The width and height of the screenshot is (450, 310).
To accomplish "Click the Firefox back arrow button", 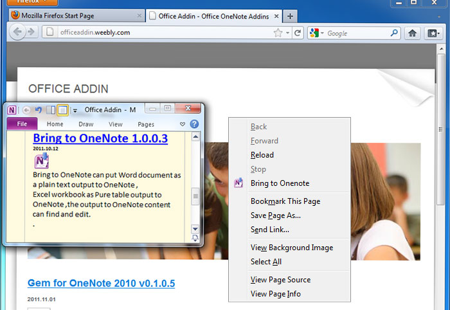I will pyautogui.click(x=17, y=32).
